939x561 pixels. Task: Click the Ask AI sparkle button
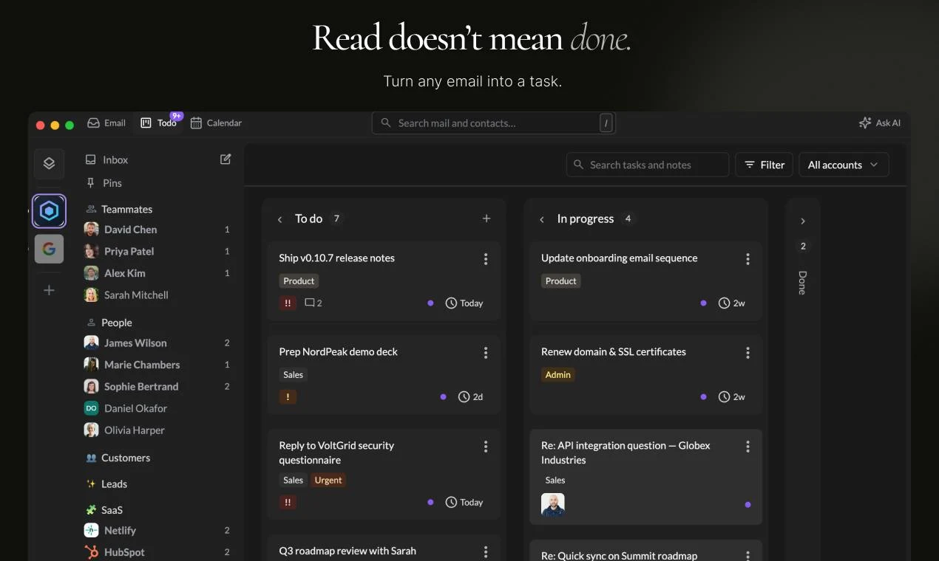point(880,123)
